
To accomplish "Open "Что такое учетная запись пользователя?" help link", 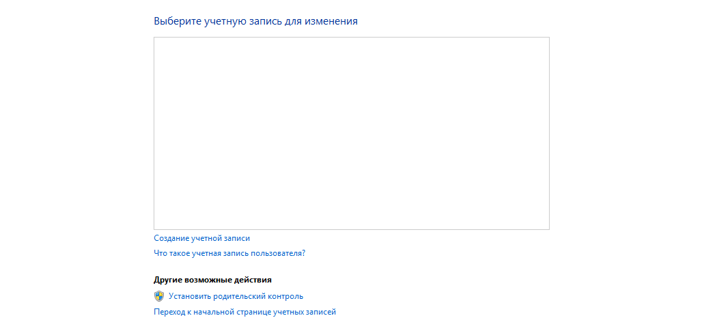I will [x=229, y=253].
